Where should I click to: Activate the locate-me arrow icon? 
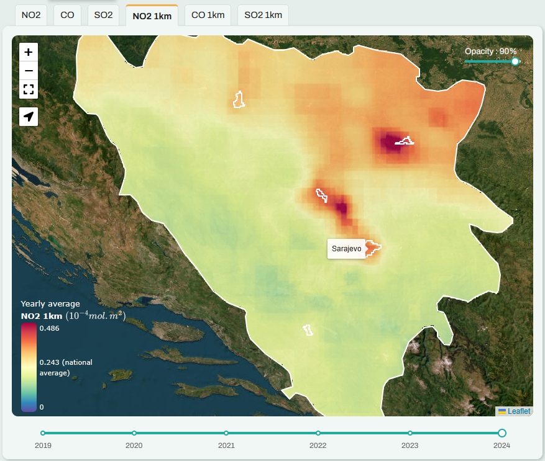pos(27,116)
